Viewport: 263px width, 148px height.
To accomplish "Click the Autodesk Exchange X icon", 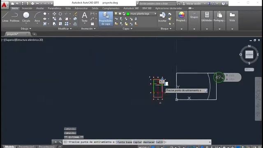I will point(209,3).
